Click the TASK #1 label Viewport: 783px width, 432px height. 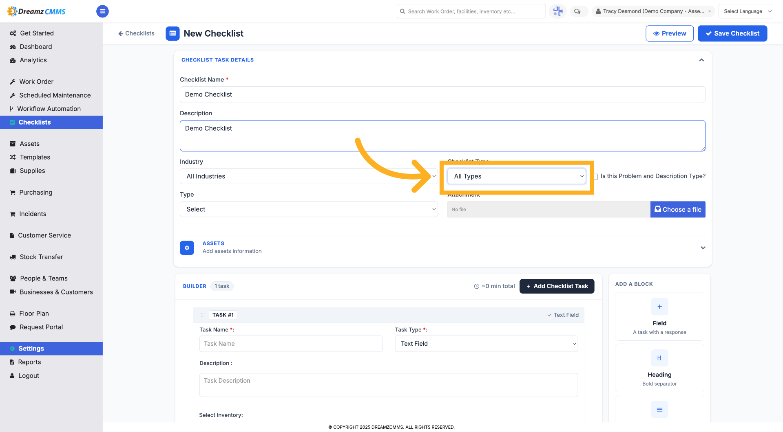pyautogui.click(x=223, y=315)
